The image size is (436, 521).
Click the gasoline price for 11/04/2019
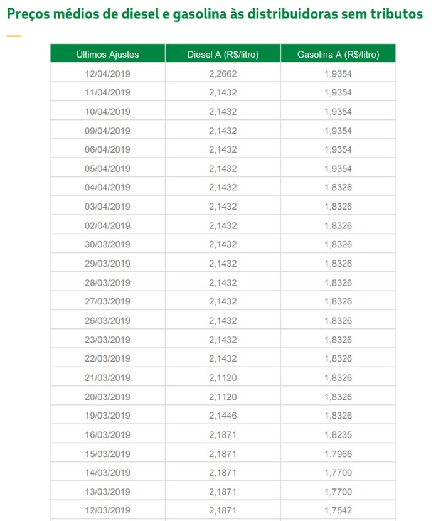coord(338,92)
